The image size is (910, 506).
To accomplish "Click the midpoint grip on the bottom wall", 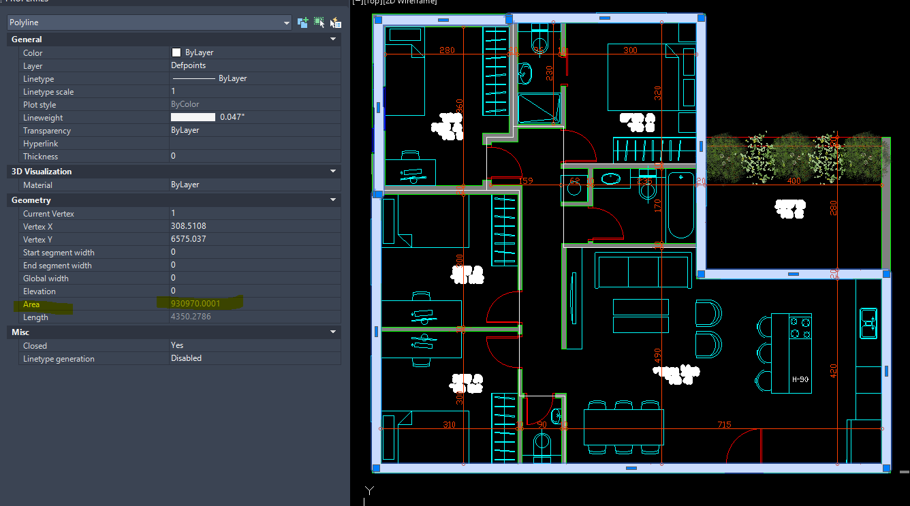I will click(631, 468).
